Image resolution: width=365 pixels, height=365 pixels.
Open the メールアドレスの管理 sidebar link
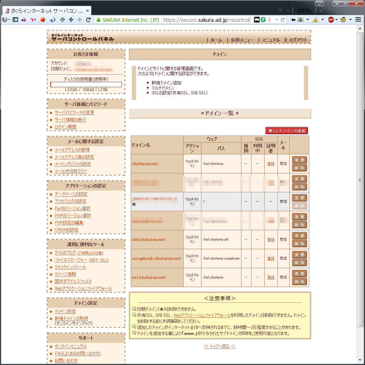72,150
